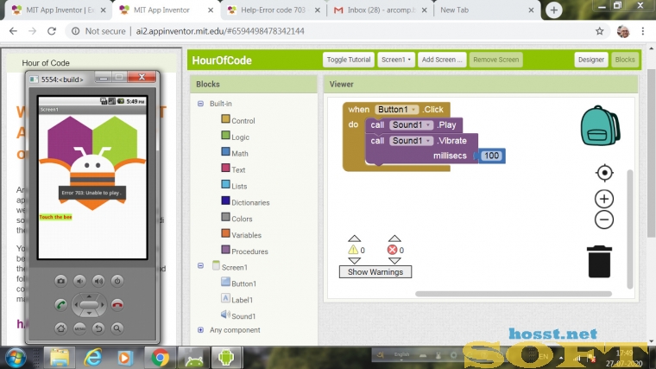The height and width of the screenshot is (369, 656).
Task: Switch to Help-Error code 703 tab
Action: (274, 10)
